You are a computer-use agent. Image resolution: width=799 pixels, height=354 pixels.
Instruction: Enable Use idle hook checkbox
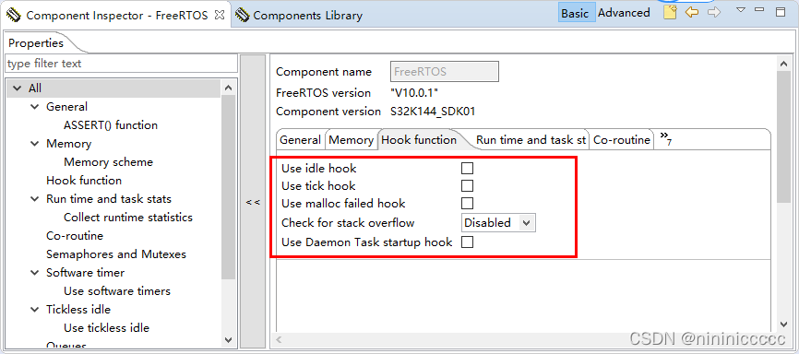click(x=467, y=168)
